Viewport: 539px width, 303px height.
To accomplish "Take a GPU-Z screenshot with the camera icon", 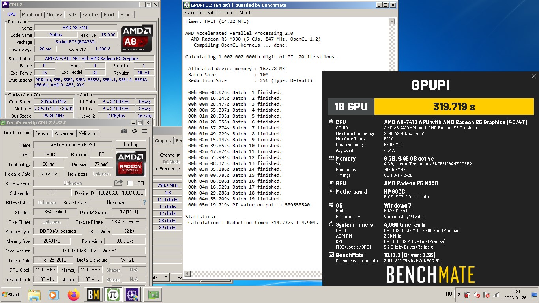I will (x=124, y=131).
